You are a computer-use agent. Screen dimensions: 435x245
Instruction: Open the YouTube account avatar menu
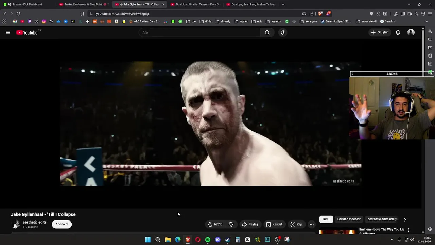[411, 32]
